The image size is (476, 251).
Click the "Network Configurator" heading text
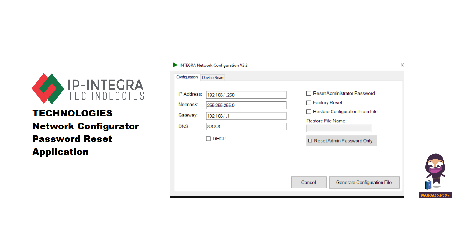coord(86,126)
